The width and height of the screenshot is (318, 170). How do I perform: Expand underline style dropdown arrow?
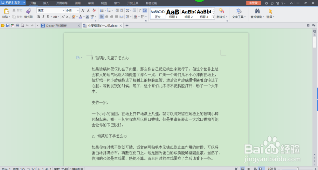click(51, 17)
